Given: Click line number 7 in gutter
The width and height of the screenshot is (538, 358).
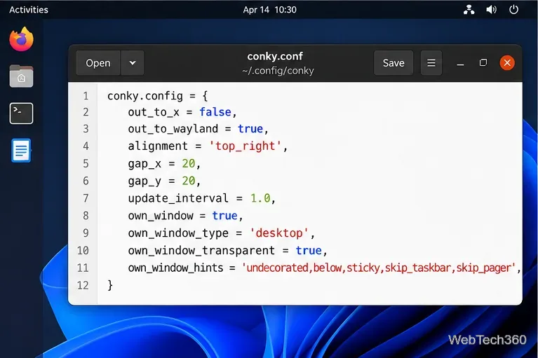Looking at the screenshot, I should [x=86, y=198].
